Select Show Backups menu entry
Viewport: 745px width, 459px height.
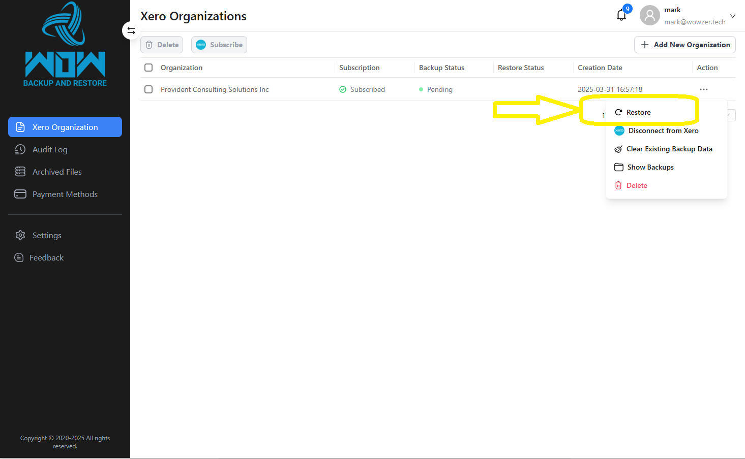point(650,167)
